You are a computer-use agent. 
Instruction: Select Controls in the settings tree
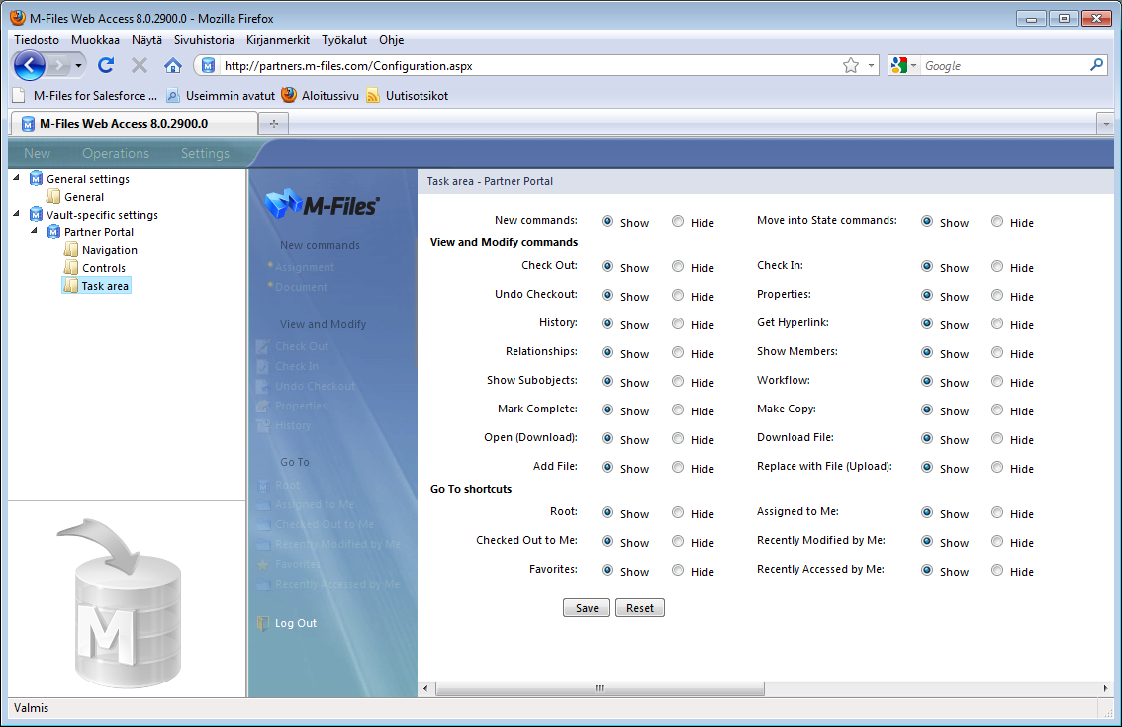pos(104,268)
